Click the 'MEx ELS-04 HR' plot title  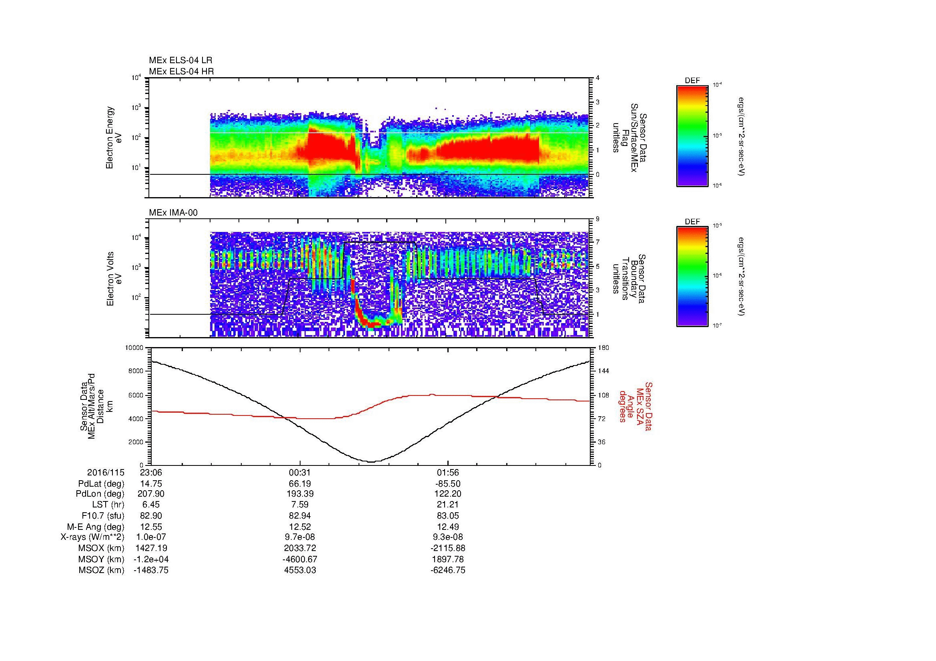click(181, 71)
